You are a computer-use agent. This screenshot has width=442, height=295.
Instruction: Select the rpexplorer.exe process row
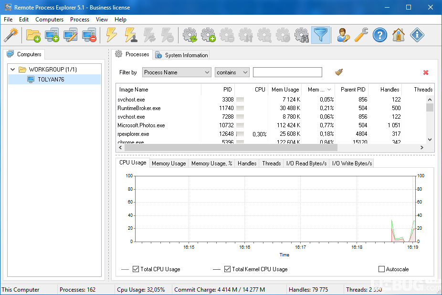click(x=271, y=134)
